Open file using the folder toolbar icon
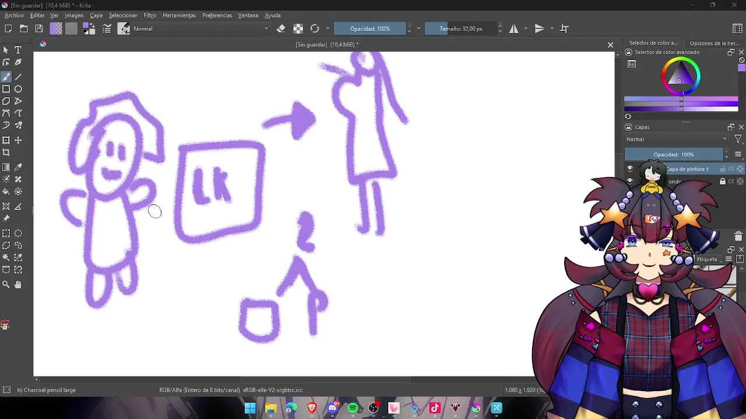The width and height of the screenshot is (746, 419). point(24,29)
